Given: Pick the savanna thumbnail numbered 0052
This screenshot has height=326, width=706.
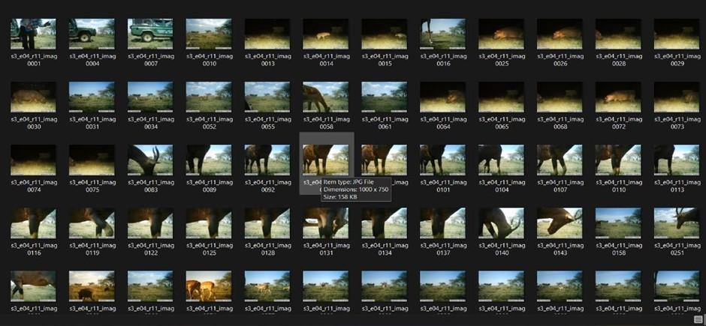Looking at the screenshot, I should 209,97.
